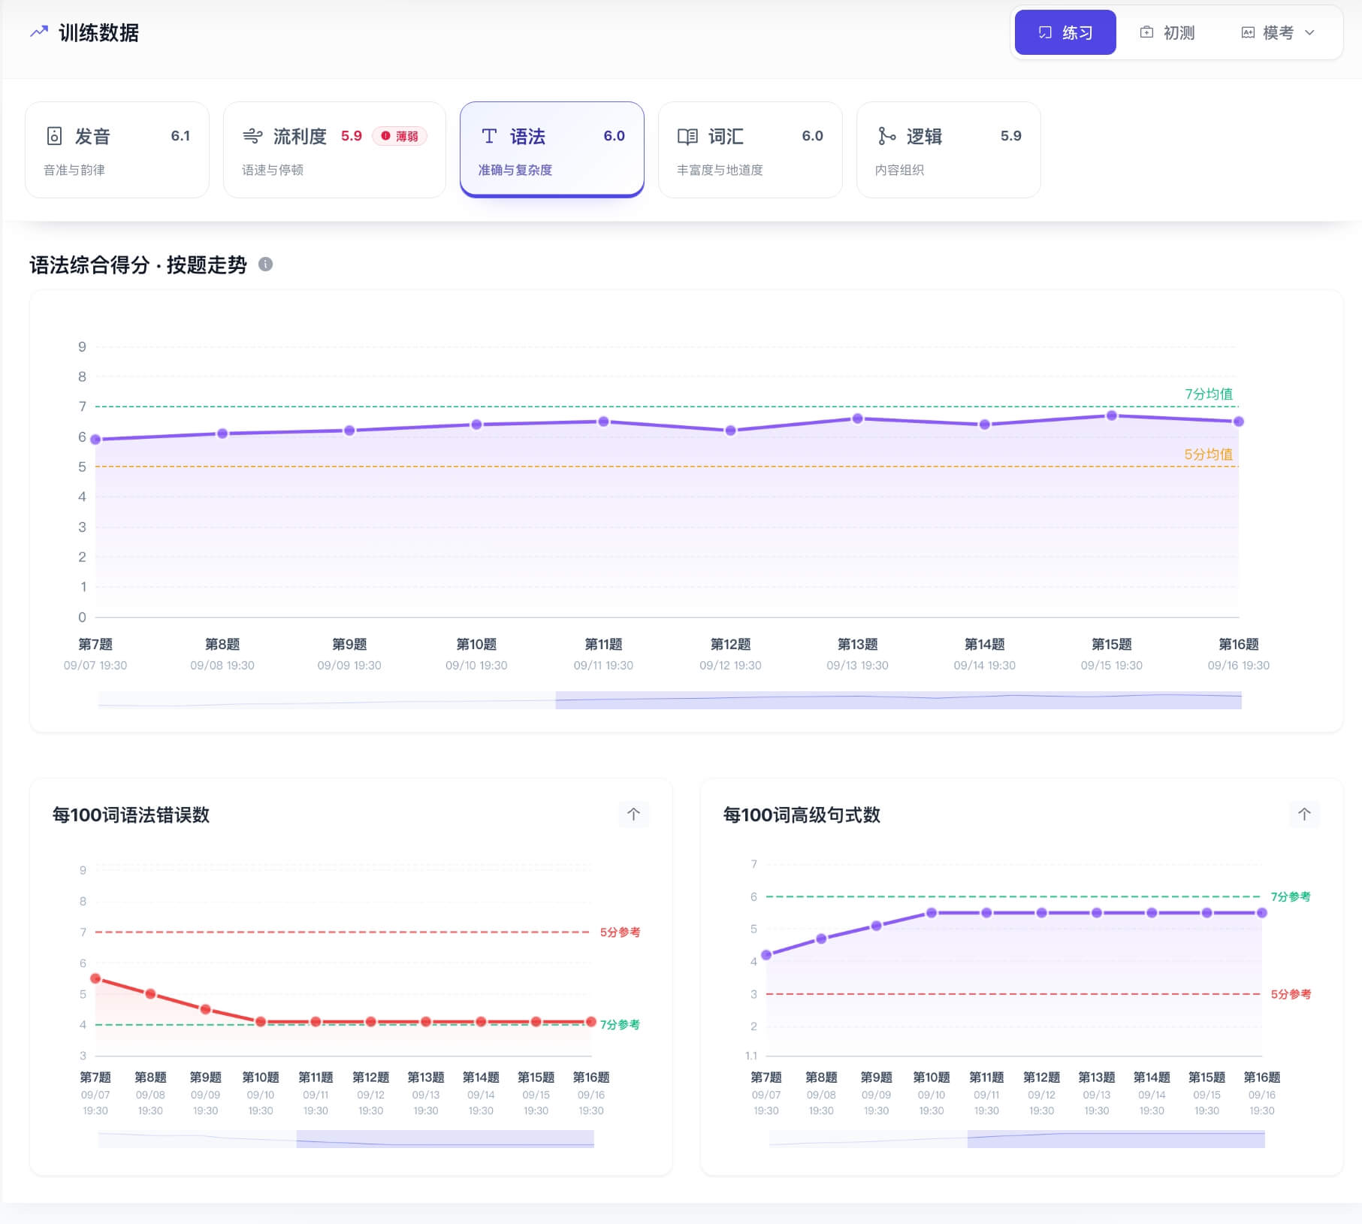Click the open-book icon on 词汇 card
This screenshot has width=1362, height=1224.
coord(687,136)
